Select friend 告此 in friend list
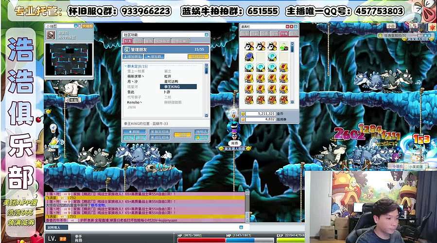Viewport: 437px width, 243px height. 131,92
